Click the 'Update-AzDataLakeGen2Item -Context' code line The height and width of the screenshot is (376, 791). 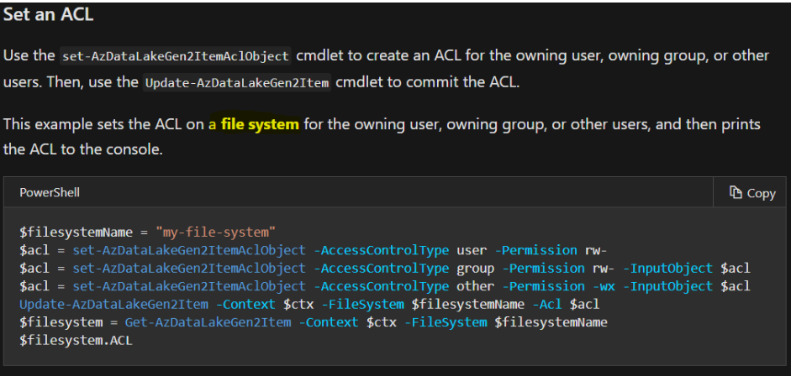[x=309, y=305]
